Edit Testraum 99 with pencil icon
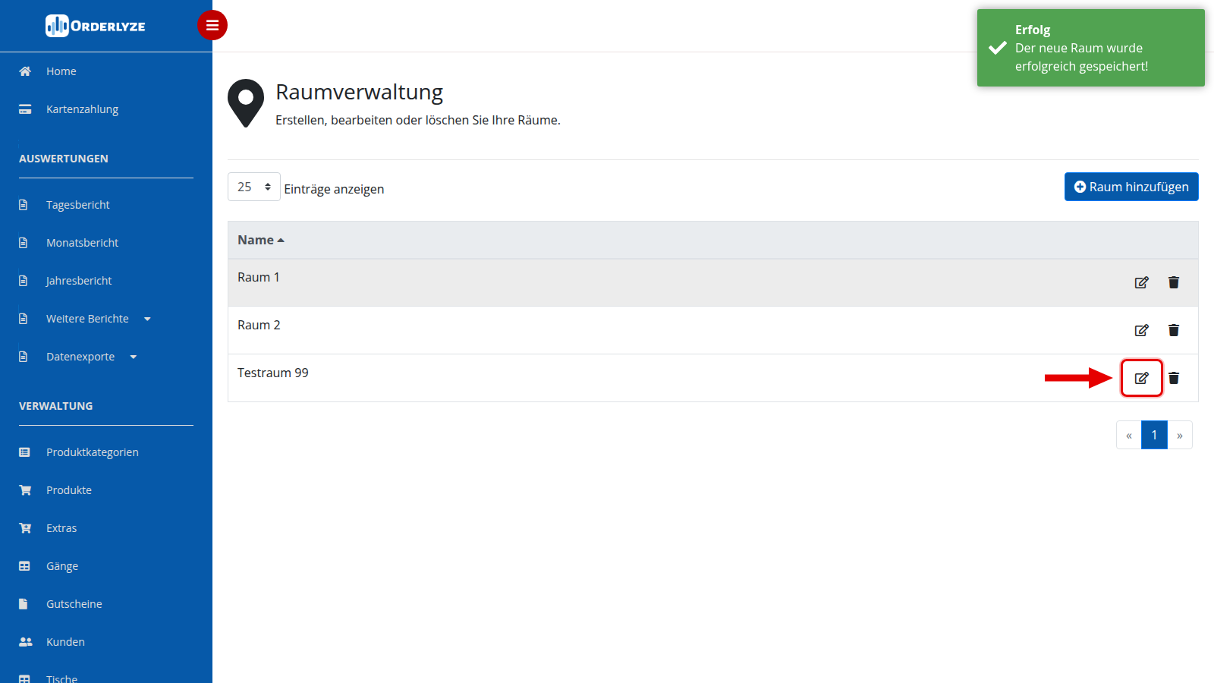The image size is (1214, 683). tap(1141, 378)
